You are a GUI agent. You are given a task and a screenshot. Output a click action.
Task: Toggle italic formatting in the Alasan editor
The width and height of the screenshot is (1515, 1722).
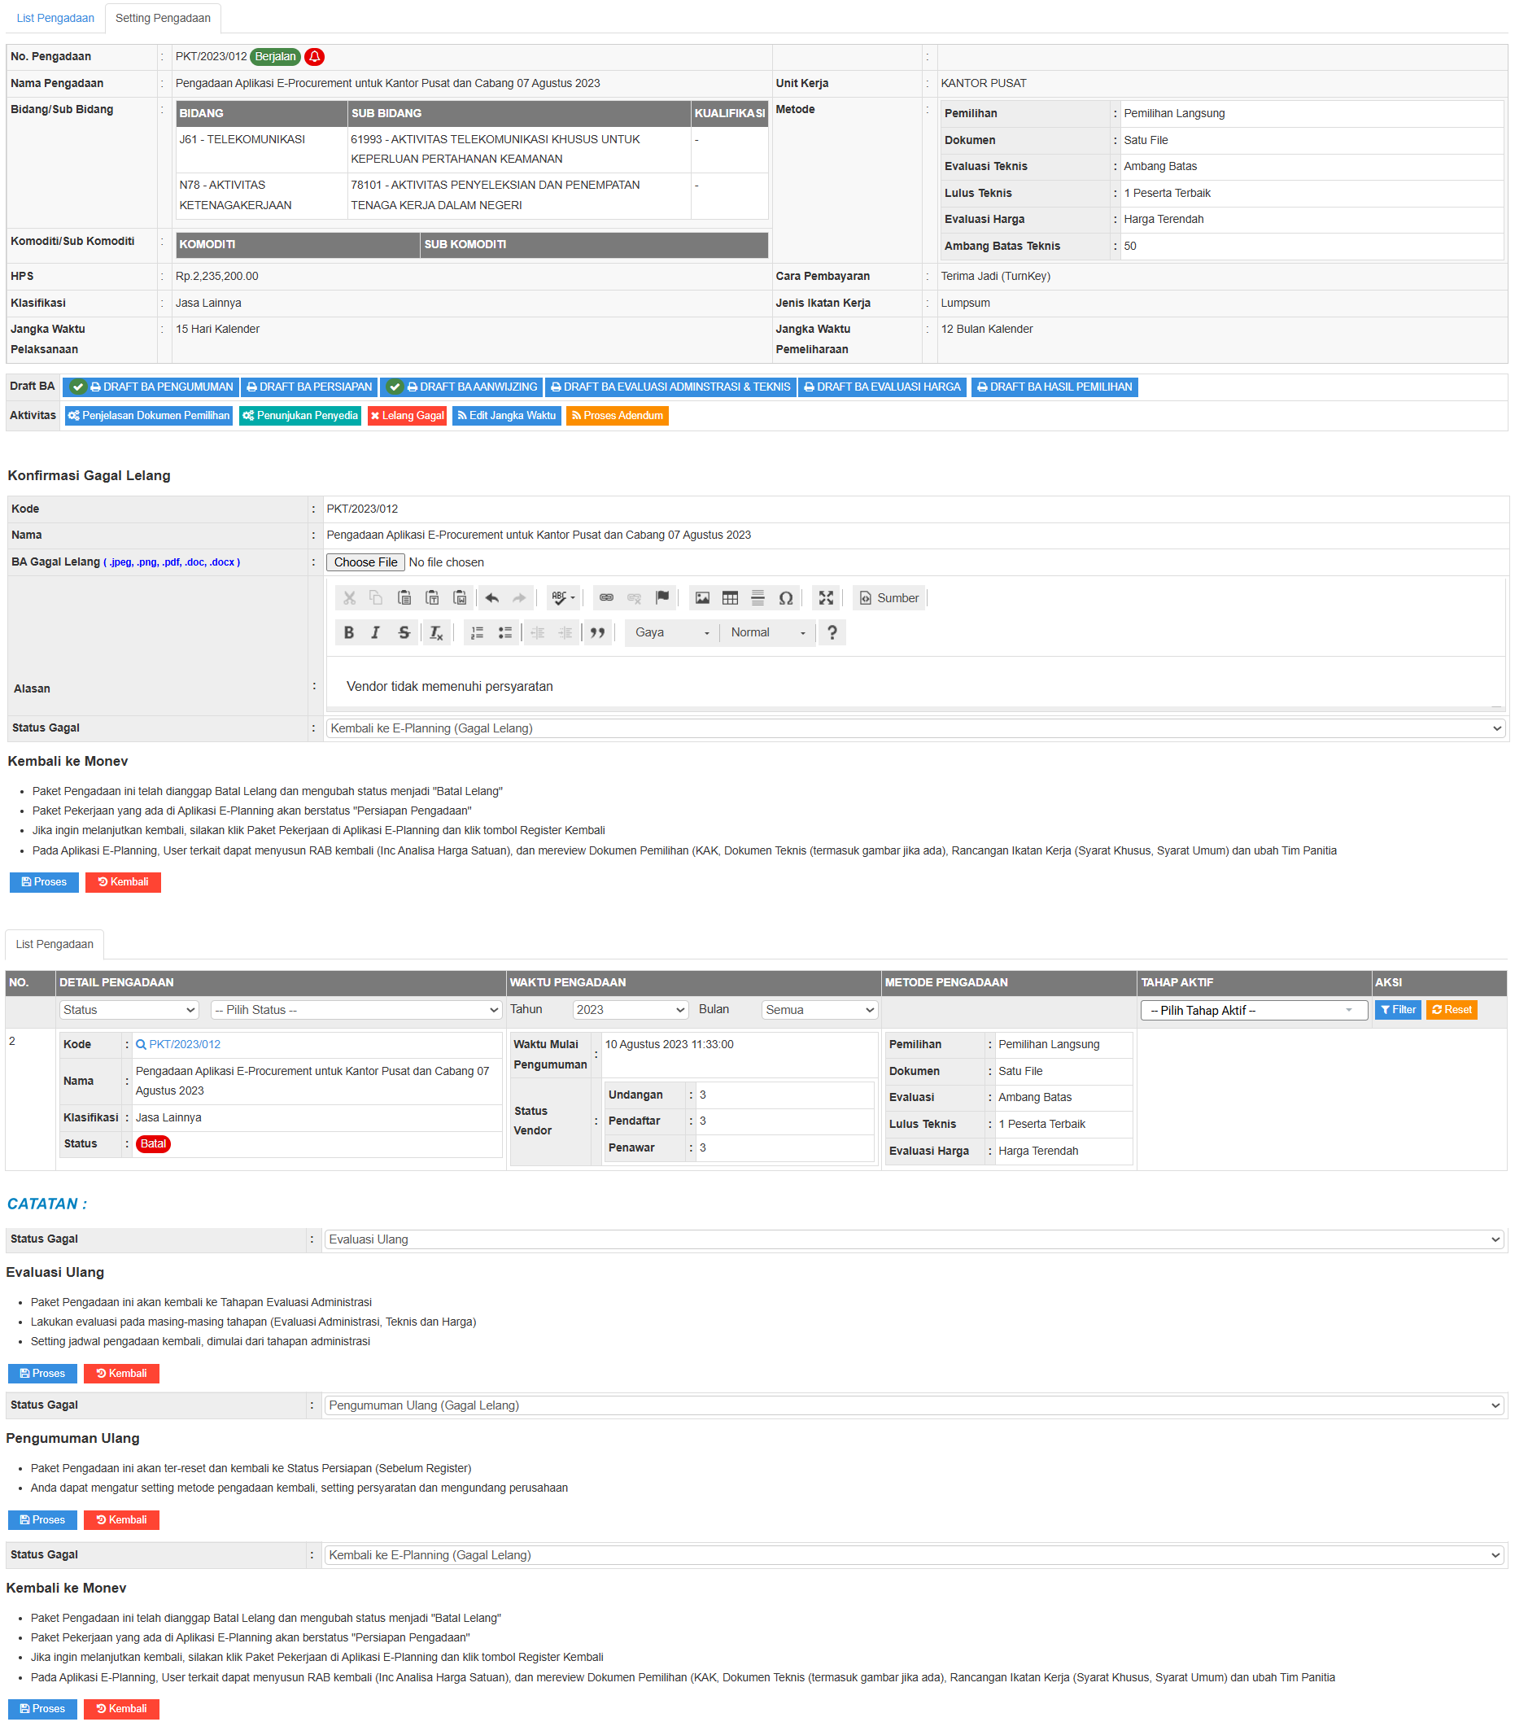click(x=376, y=632)
